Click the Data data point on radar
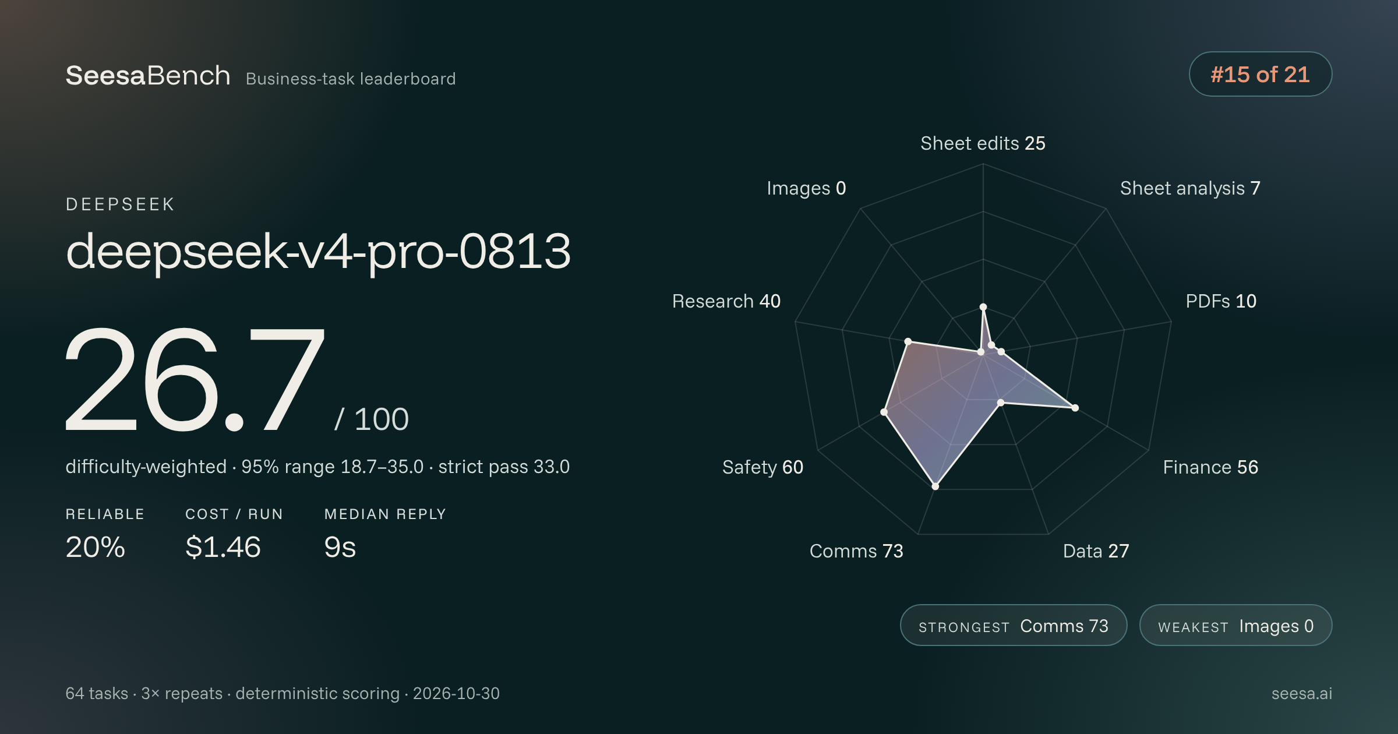Screen dimensions: 1398x734 click(1001, 403)
